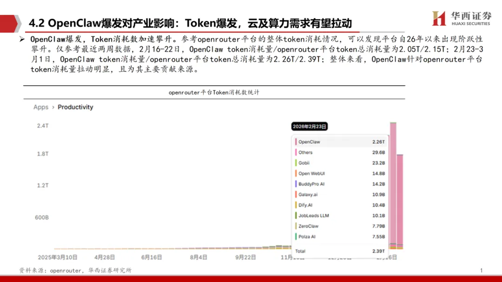Click the 600B y-axis label
Image resolution: width=502 pixels, height=282 pixels.
click(x=42, y=218)
